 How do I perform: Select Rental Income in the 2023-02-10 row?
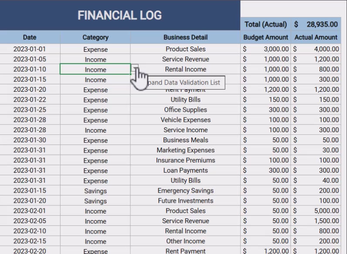(x=185, y=231)
